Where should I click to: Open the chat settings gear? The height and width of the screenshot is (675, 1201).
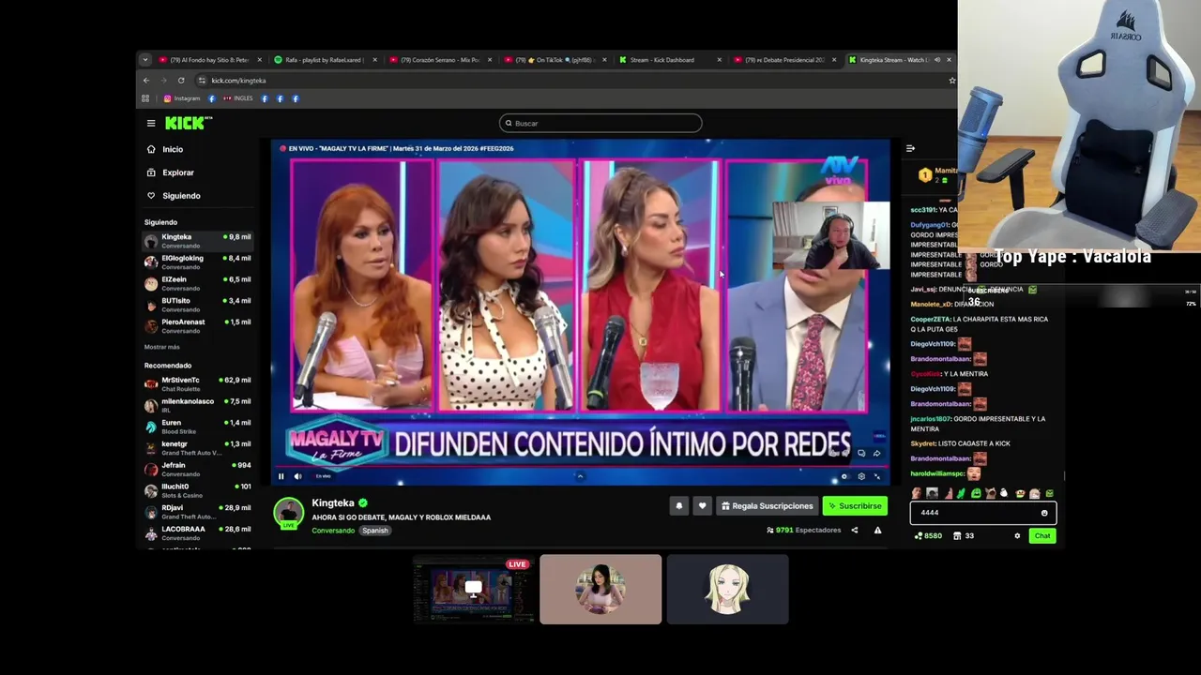tap(1017, 536)
